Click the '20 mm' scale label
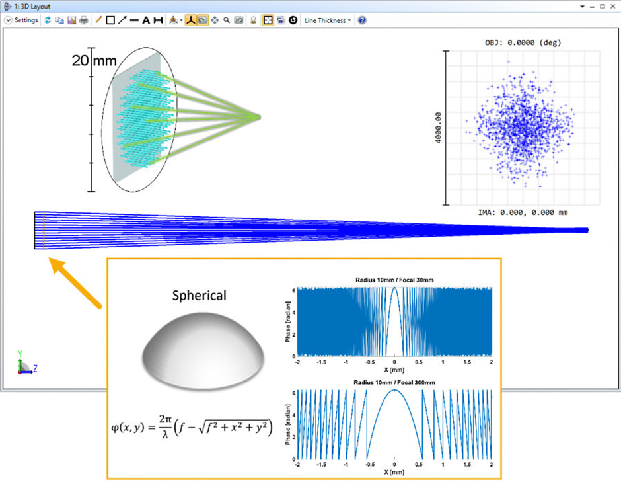 click(x=94, y=61)
